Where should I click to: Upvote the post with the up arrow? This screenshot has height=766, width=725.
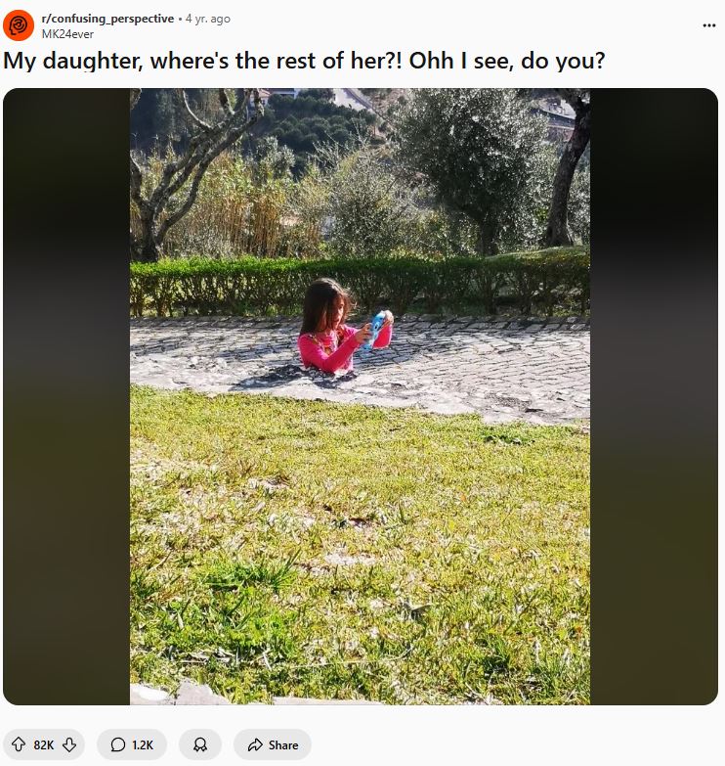19,744
